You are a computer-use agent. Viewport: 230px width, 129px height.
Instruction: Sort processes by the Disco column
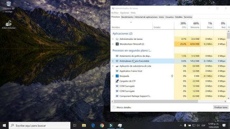point(207,25)
